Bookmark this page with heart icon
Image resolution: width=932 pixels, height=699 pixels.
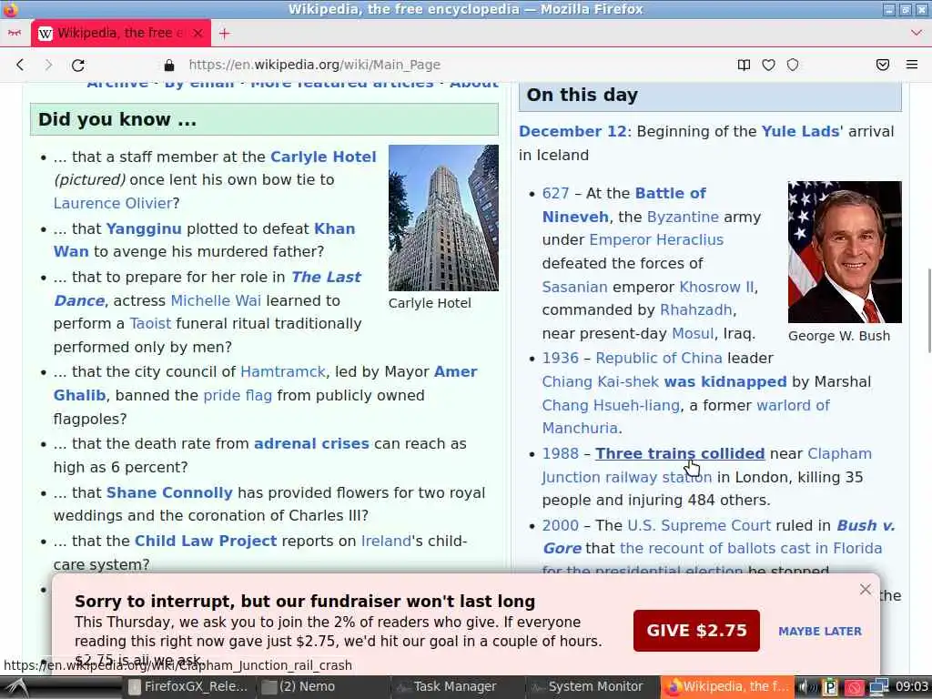coord(768,65)
